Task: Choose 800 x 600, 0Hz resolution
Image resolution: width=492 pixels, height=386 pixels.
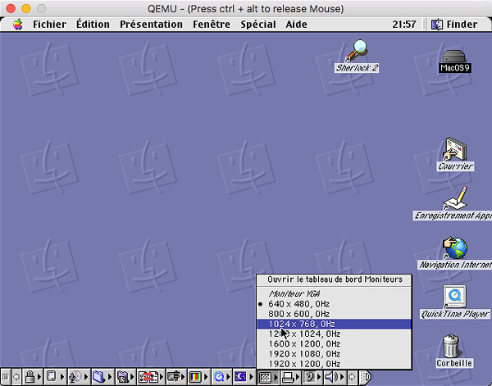Action: [x=334, y=314]
